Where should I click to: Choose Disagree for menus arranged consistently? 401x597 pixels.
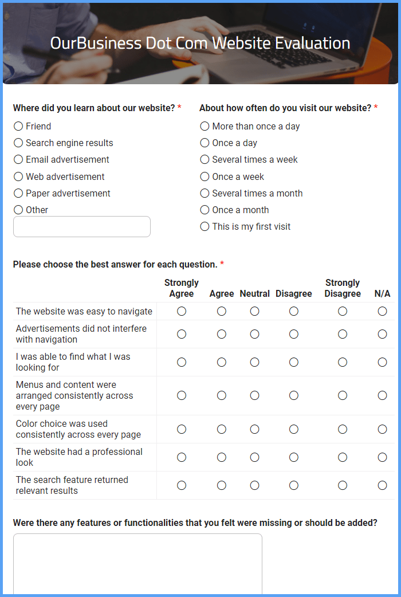[x=294, y=396]
